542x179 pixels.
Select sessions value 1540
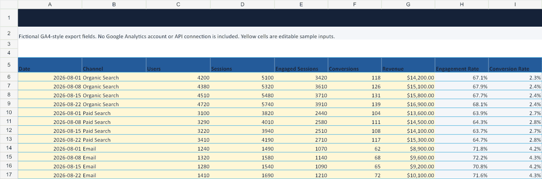(242, 166)
